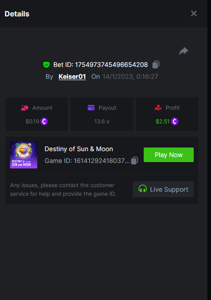Image resolution: width=211 pixels, height=300 pixels.
Task: Copy the Game ID to clipboard
Action: tap(135, 161)
